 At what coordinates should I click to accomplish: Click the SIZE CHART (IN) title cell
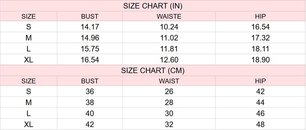[x=153, y=6]
